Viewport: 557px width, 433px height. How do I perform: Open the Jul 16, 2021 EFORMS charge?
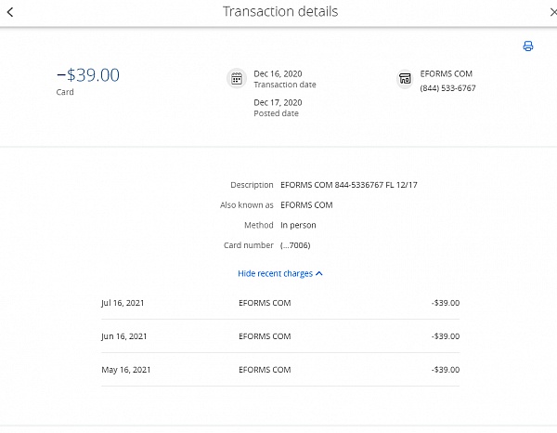pos(279,303)
